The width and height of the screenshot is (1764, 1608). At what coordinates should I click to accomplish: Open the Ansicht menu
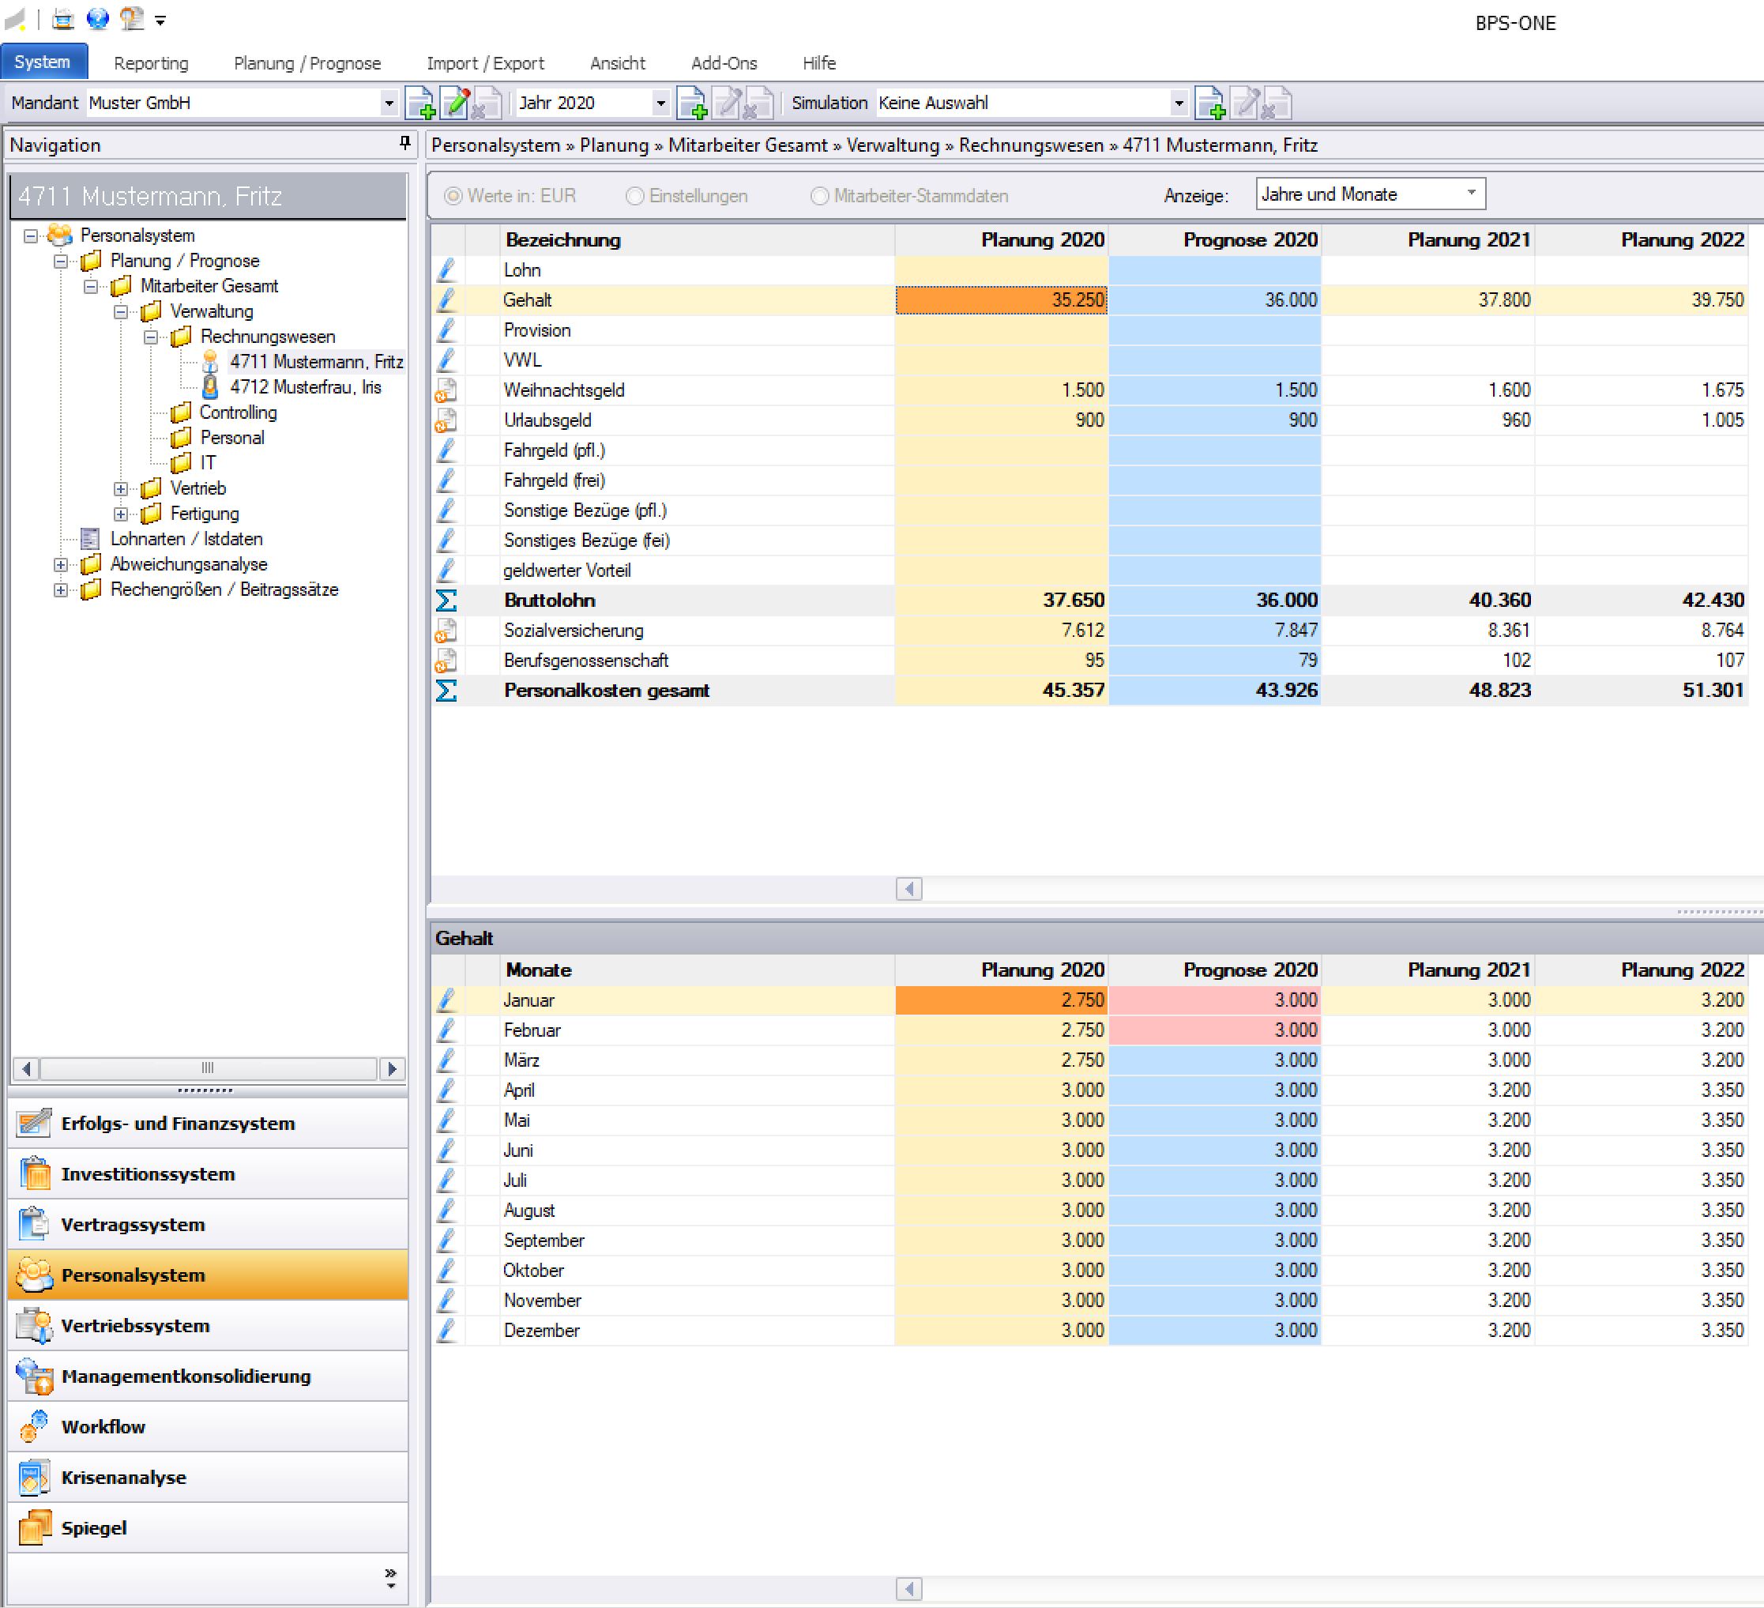coord(618,63)
